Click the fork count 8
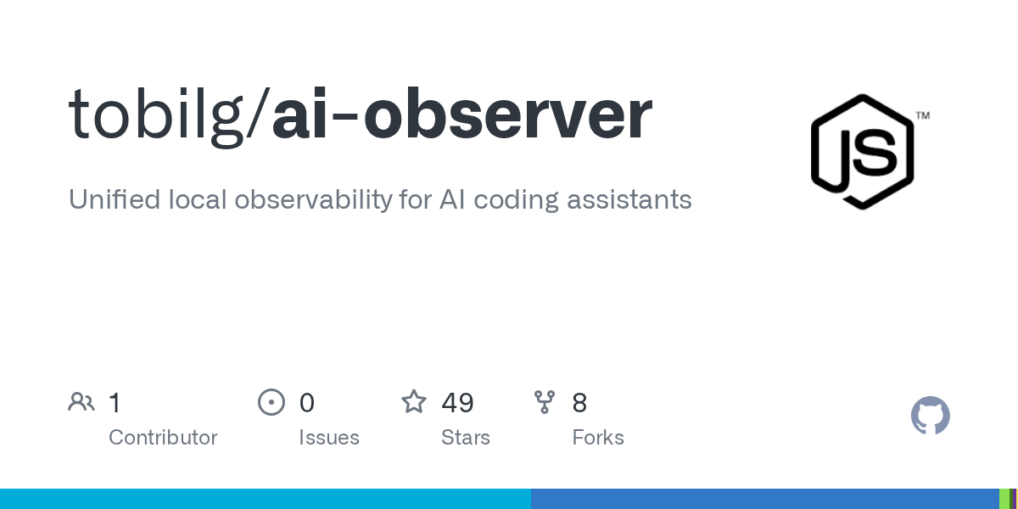The width and height of the screenshot is (1018, 509). point(579,402)
